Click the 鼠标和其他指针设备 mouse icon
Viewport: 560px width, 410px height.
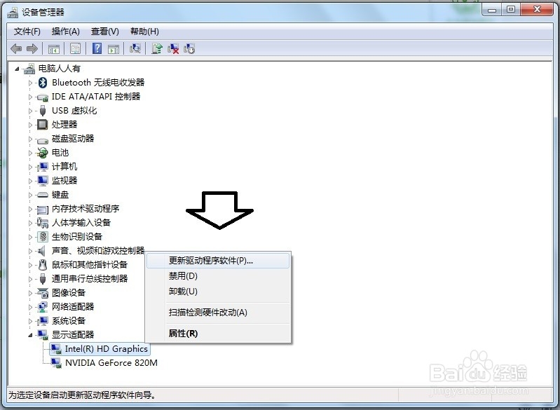43,265
